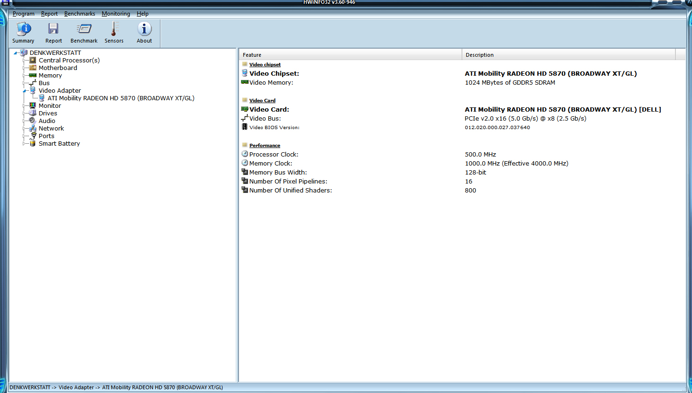Image resolution: width=692 pixels, height=393 pixels.
Task: Click the ATI Mobility RADEON child node icon
Action: [x=42, y=98]
